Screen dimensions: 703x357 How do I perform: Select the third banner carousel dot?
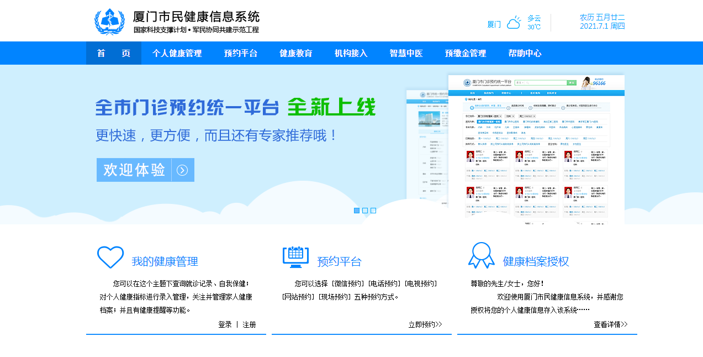373,211
